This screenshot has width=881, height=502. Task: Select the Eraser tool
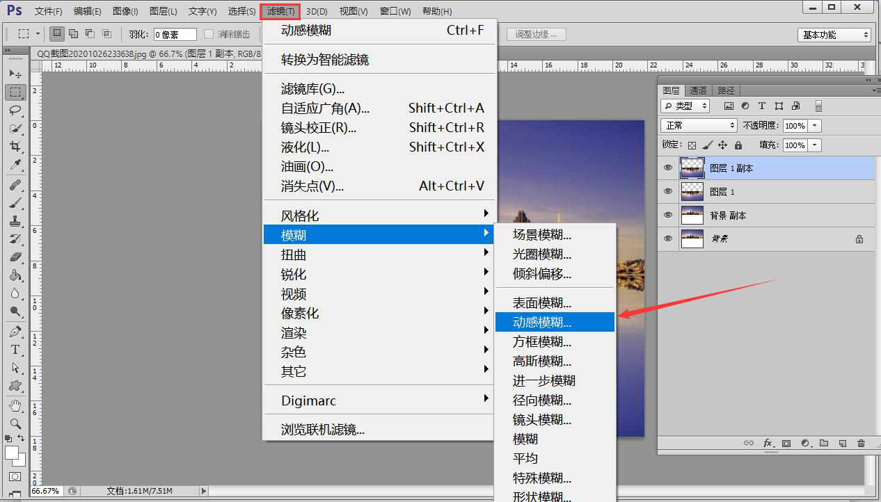(x=15, y=257)
